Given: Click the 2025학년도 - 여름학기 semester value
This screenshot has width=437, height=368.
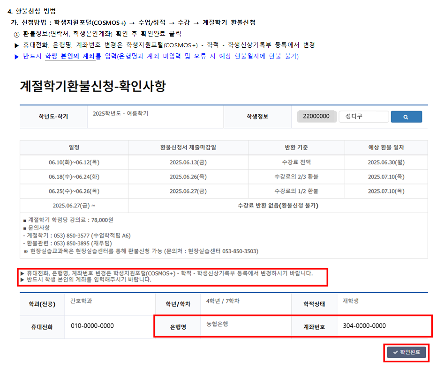Looking at the screenshot, I should tap(121, 114).
